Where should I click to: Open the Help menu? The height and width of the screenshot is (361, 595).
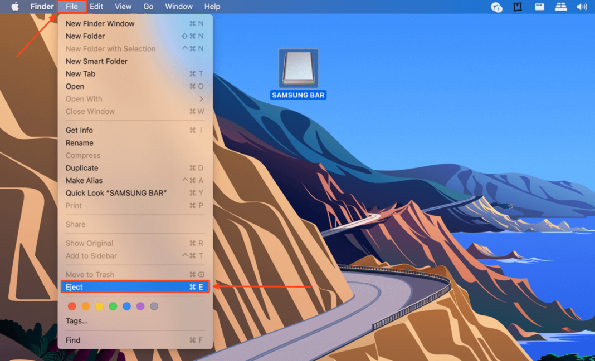pos(211,7)
